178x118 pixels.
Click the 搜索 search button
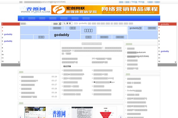[x=67, y=23]
